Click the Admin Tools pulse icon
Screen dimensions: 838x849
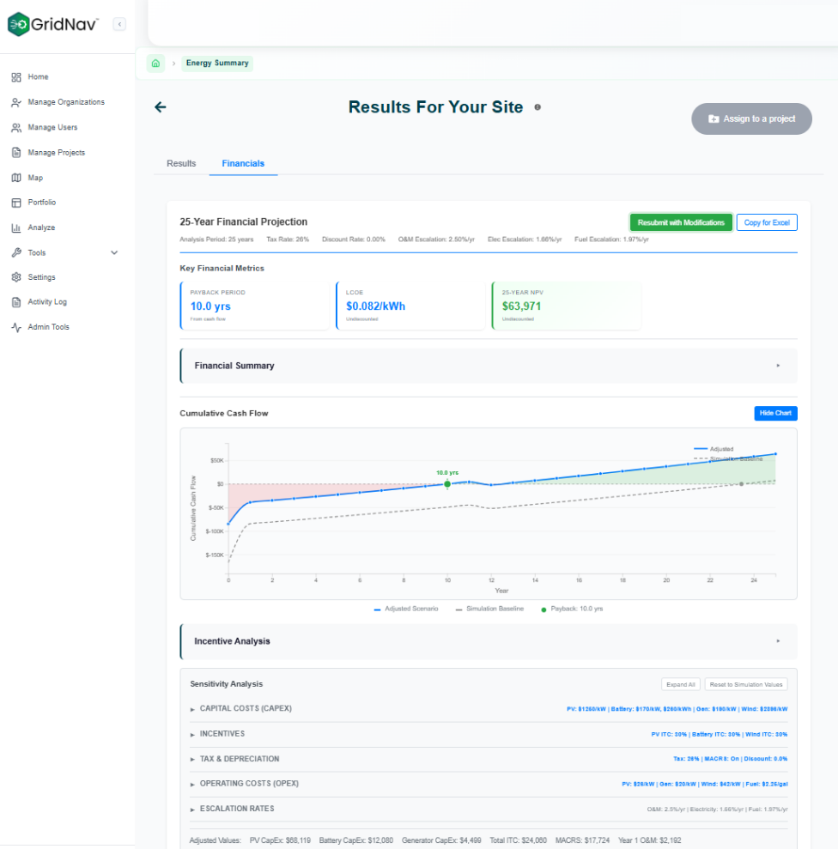pos(15,327)
